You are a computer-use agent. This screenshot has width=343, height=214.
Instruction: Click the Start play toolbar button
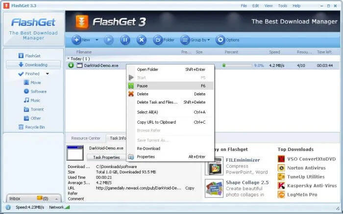108,40
